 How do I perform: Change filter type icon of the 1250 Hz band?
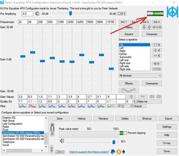(62, 106)
